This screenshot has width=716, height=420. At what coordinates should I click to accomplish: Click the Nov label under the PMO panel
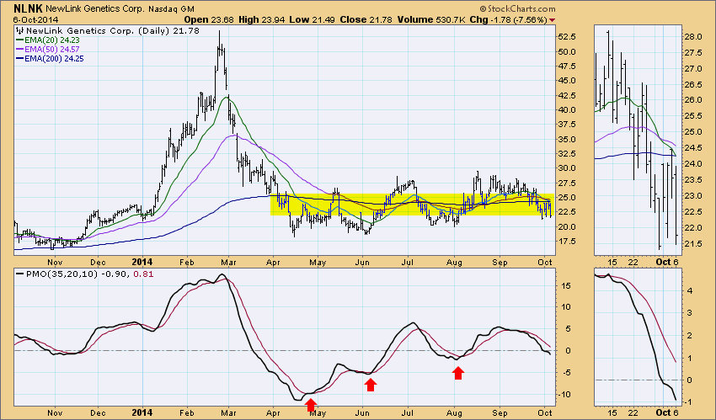[55, 412]
